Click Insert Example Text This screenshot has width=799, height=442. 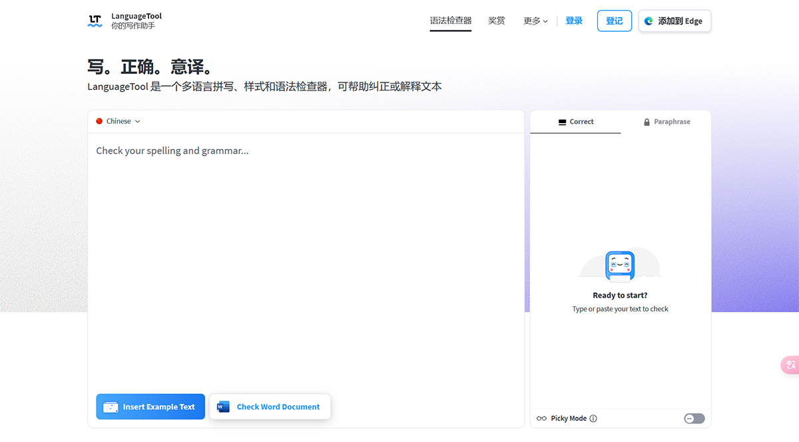coord(150,406)
